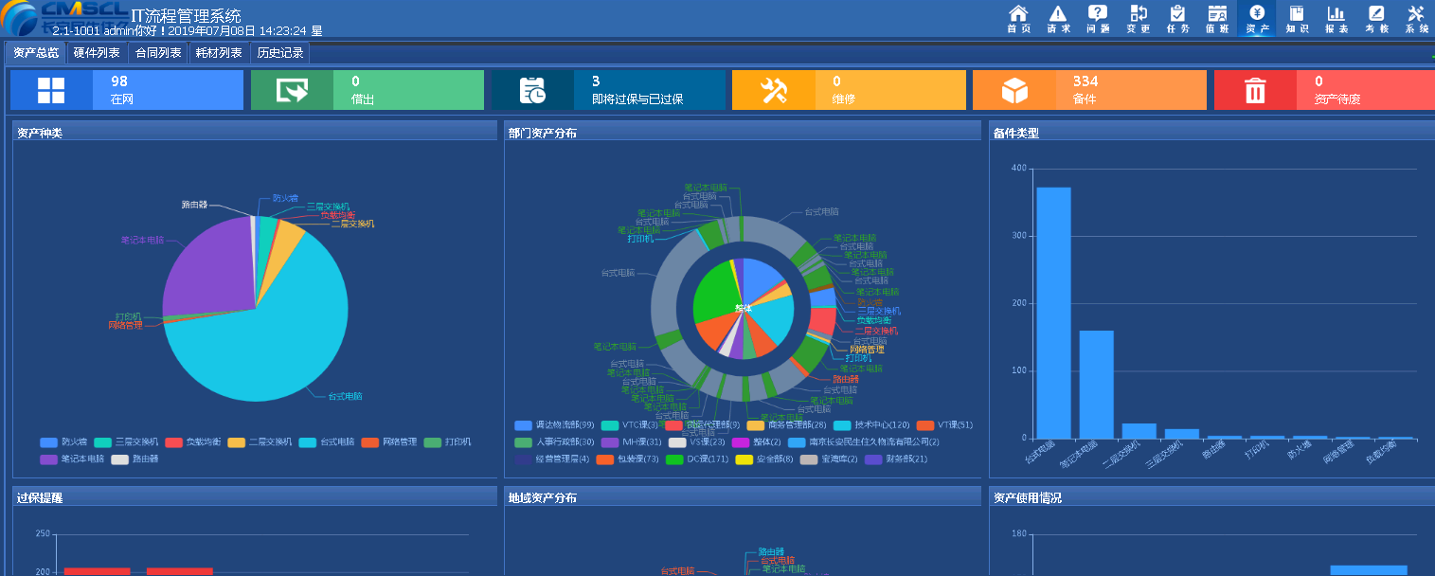This screenshot has height=576, width=1435.
Task: Toggle 三层交换机 legend entry in 资产种类
Action: tap(126, 441)
